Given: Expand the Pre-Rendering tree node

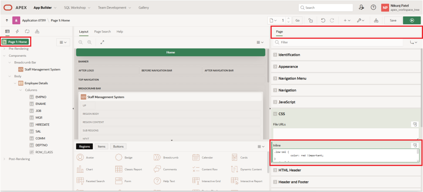Looking at the screenshot, I should point(5,49).
